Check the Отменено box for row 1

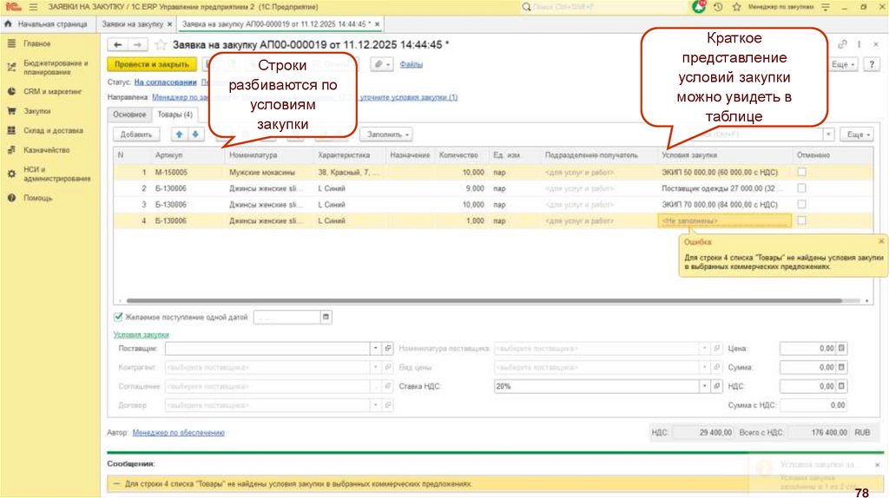pos(801,173)
